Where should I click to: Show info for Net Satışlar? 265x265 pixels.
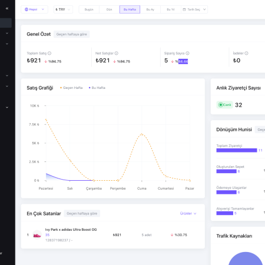click(x=117, y=53)
